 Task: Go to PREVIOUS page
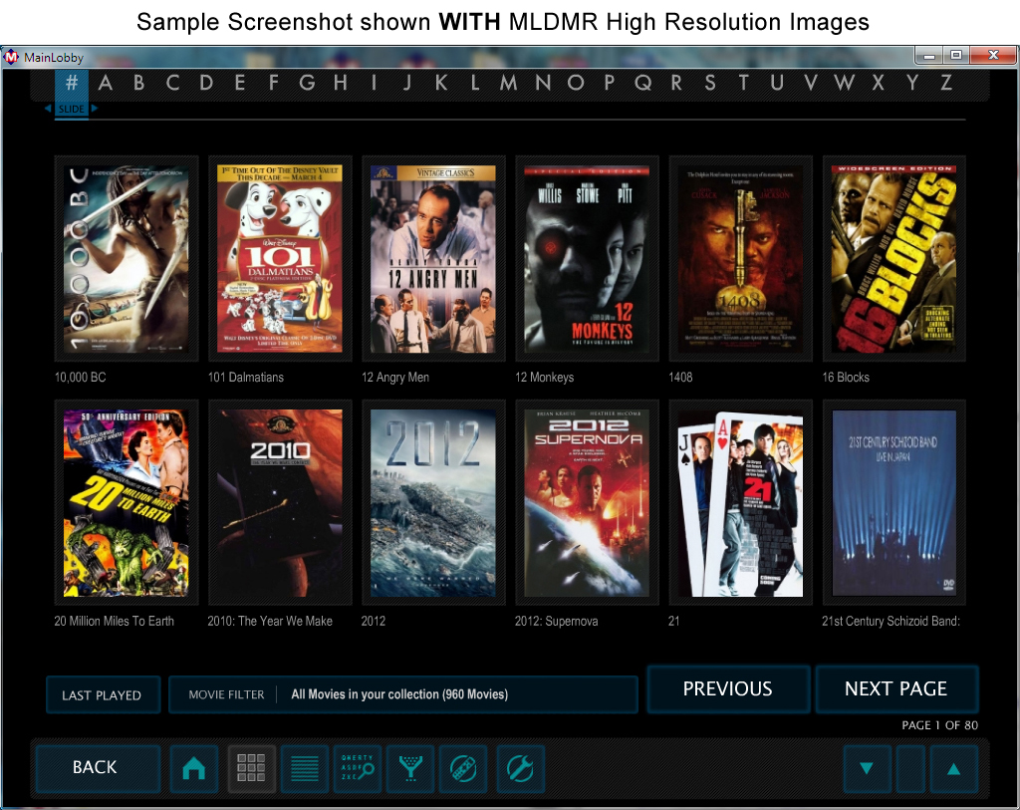[728, 689]
